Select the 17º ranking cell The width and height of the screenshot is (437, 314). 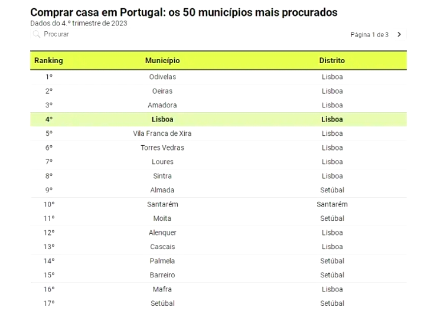(x=49, y=303)
